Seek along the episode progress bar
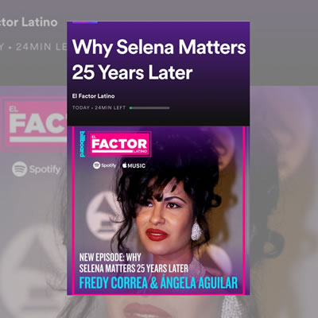 point(149,108)
